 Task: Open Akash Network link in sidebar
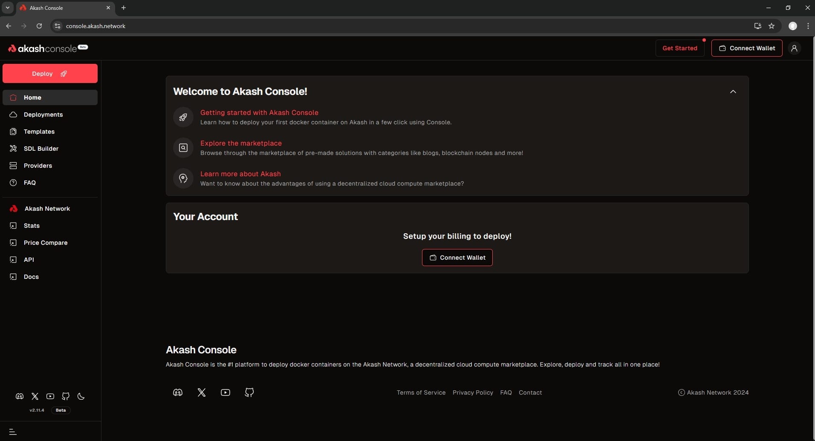50,209
